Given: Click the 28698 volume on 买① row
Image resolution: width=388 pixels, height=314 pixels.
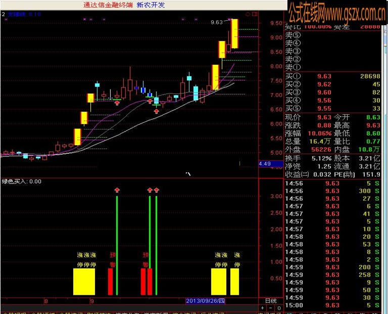Looking at the screenshot, I should 370,76.
